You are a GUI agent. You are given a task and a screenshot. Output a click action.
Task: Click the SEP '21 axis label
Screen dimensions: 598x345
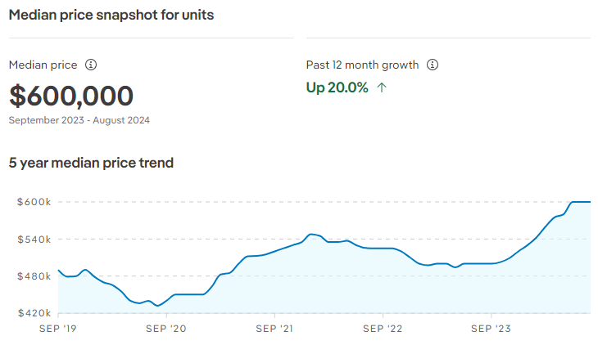tap(274, 329)
